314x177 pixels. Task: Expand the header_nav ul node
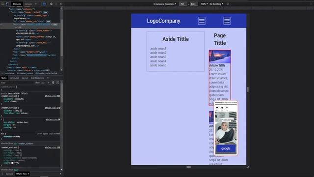(x=13, y=21)
